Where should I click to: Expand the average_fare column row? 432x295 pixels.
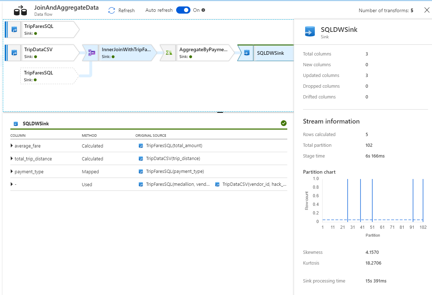click(x=11, y=146)
